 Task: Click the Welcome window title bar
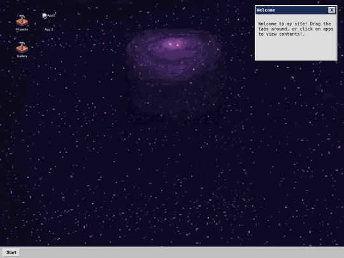point(296,10)
